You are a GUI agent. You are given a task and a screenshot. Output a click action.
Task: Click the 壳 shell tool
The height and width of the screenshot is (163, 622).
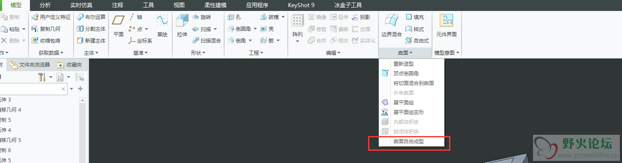[x=267, y=29]
